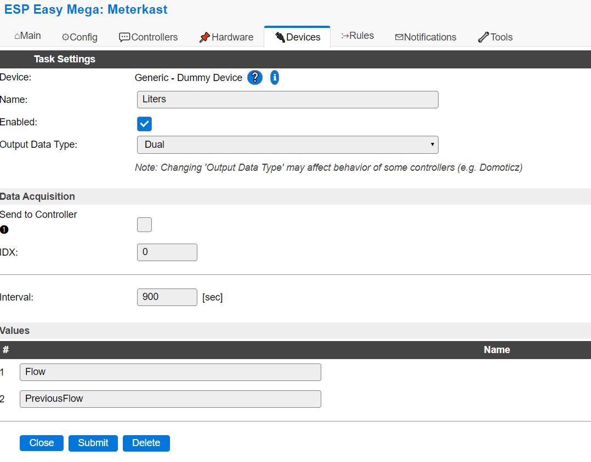
Task: Click the blue question mark help icon
Action: [255, 78]
